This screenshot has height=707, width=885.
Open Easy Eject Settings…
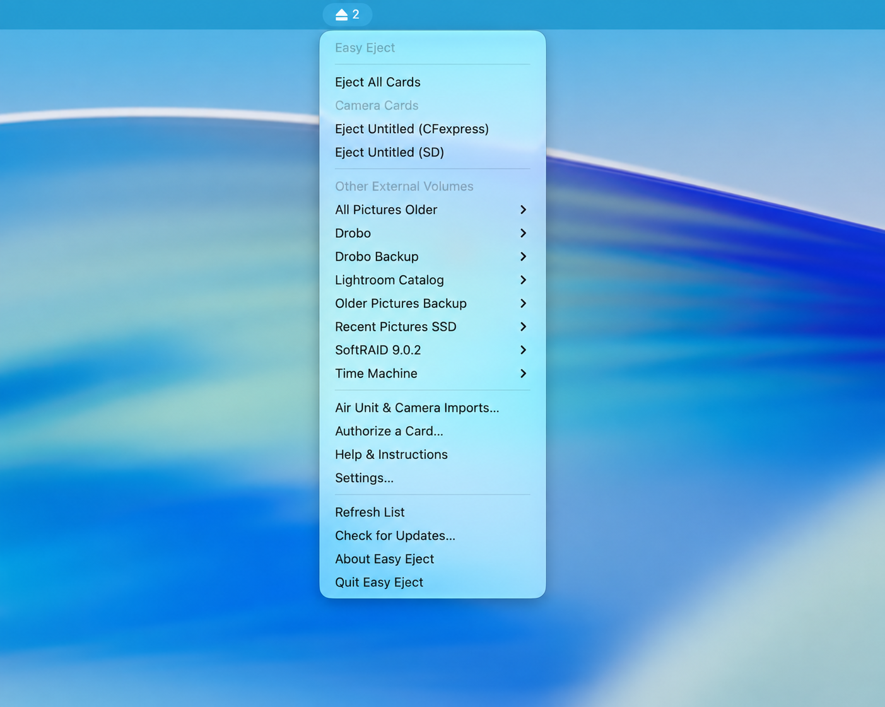tap(432, 477)
